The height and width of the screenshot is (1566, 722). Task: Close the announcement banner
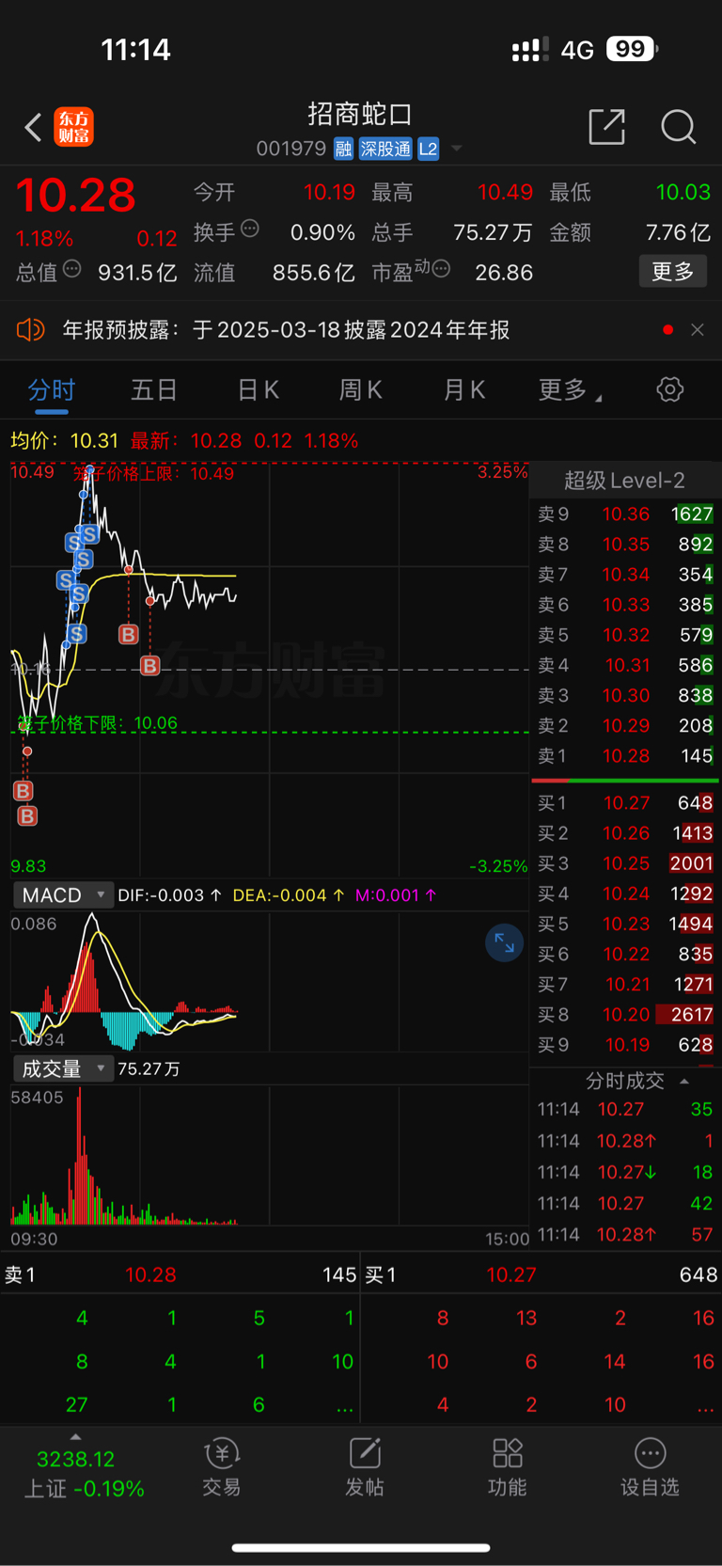[698, 330]
